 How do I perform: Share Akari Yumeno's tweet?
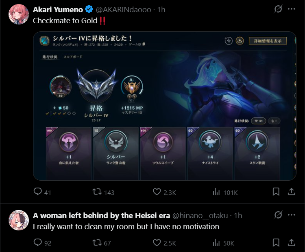point(291,192)
